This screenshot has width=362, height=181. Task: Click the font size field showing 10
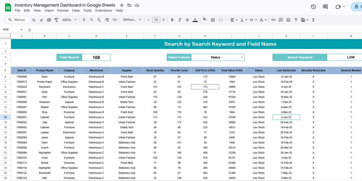click(x=156, y=20)
